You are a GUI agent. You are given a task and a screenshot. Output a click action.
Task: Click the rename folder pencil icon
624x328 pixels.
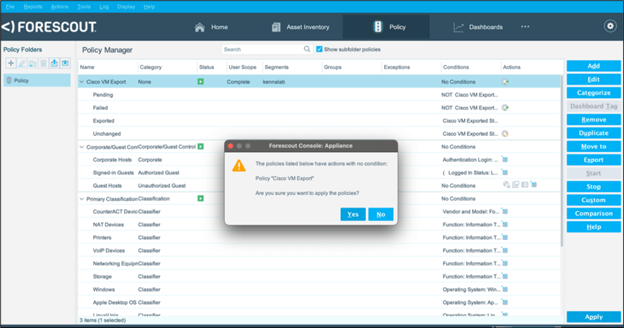pyautogui.click(x=22, y=63)
